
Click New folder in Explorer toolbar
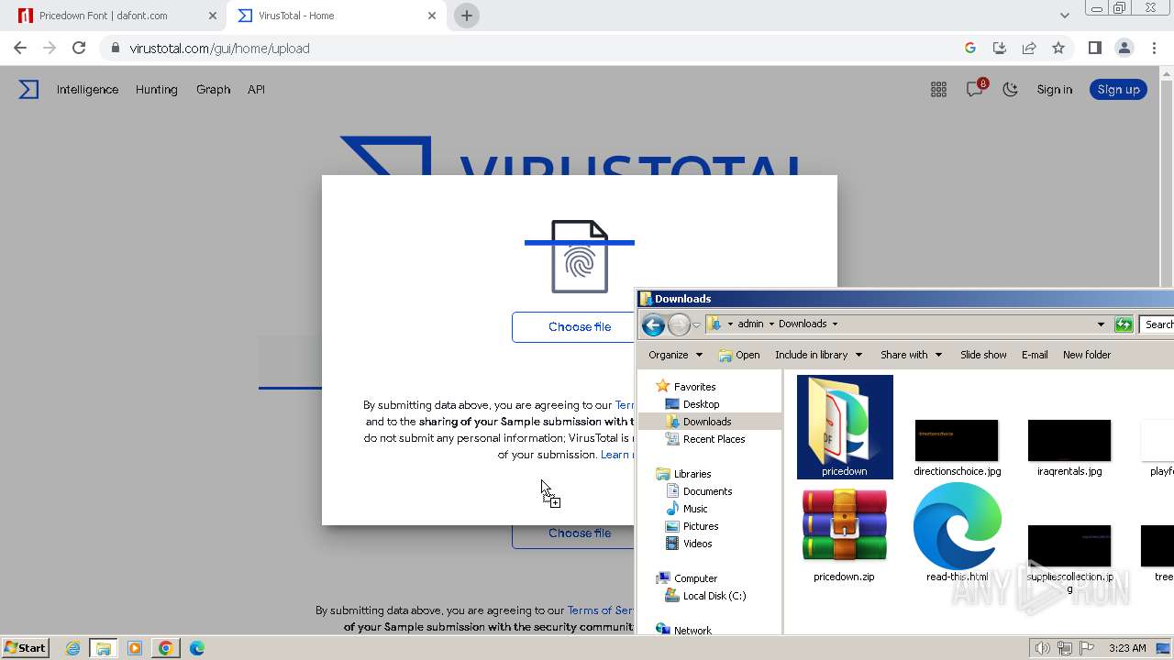click(x=1087, y=355)
